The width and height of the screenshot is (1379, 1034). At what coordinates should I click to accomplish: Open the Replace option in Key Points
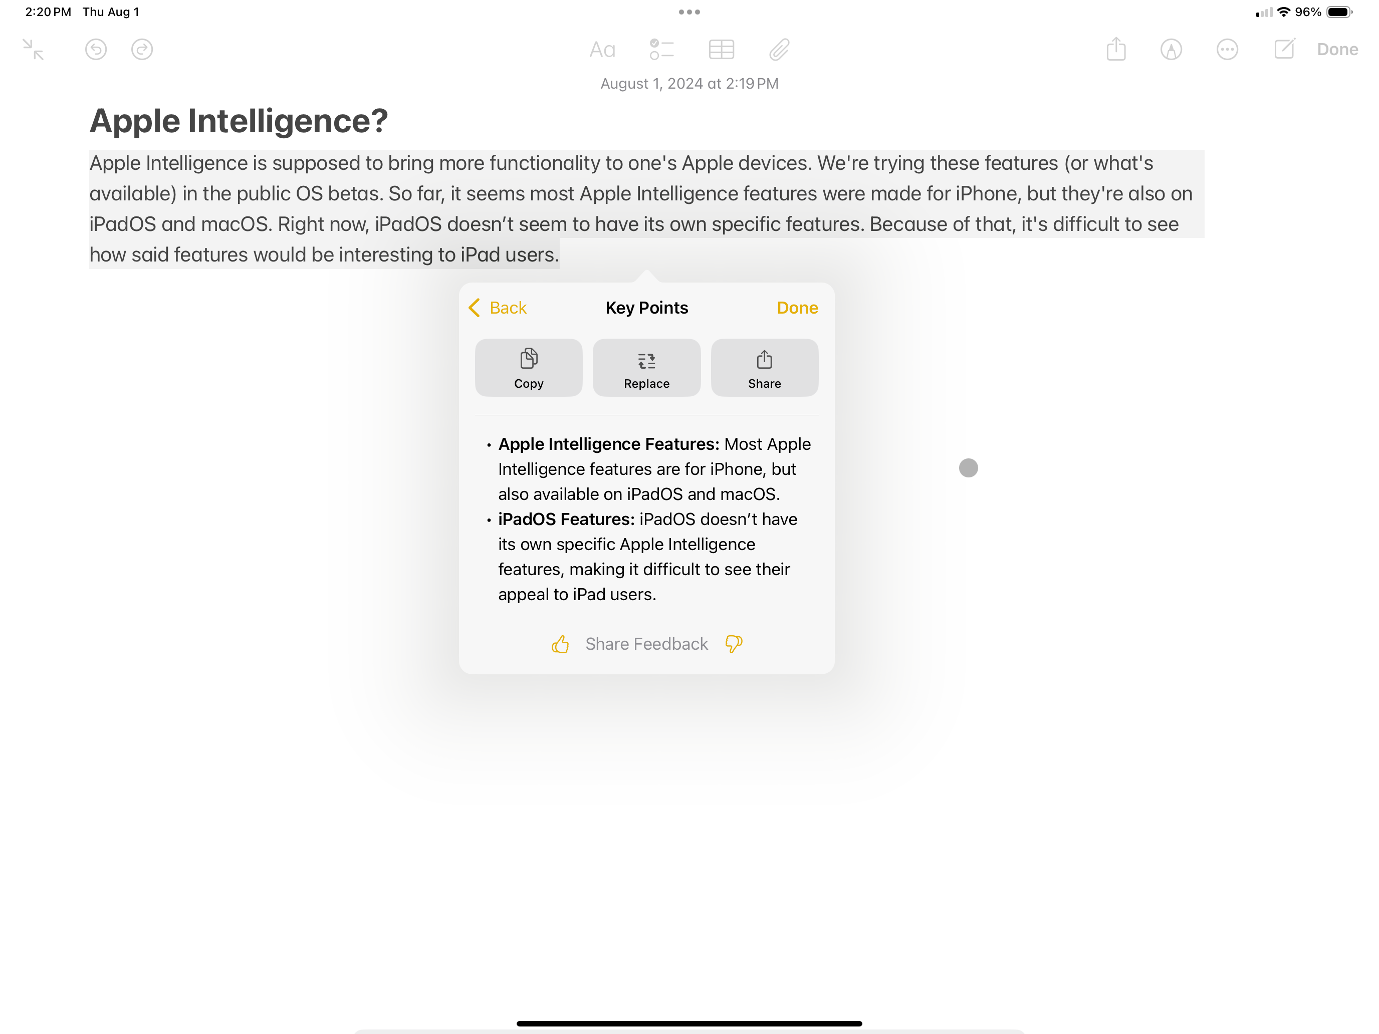(647, 367)
